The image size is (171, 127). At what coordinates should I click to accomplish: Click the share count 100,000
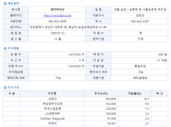[x=111, y=114]
